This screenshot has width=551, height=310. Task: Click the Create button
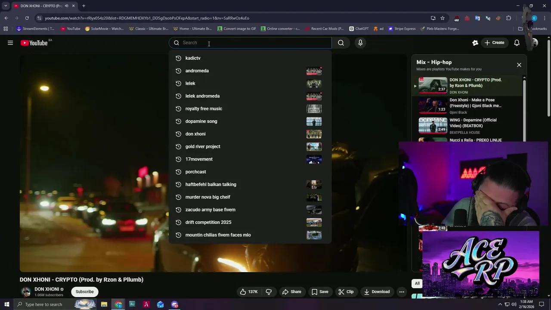(494, 43)
